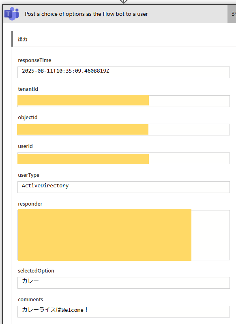Viewport: 236px width, 324px height.
Task: Click the objectId output field
Action: (124, 129)
